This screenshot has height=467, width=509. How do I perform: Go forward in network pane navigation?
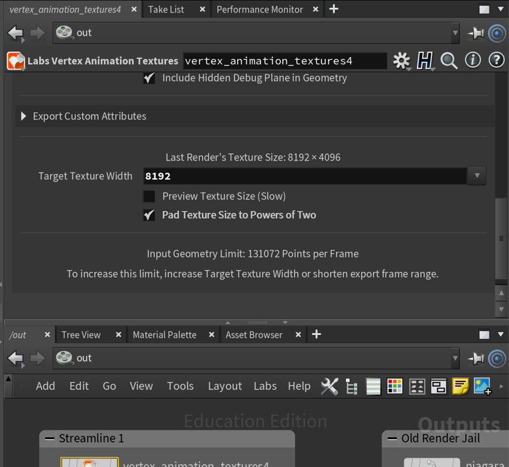coord(38,358)
